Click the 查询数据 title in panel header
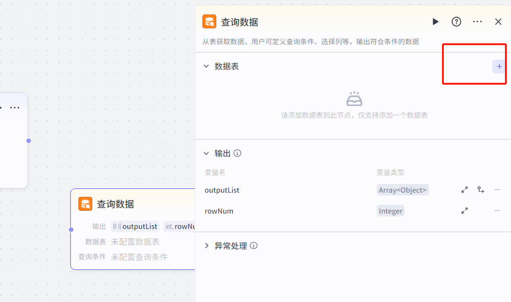This screenshot has width=511, height=302. click(240, 22)
